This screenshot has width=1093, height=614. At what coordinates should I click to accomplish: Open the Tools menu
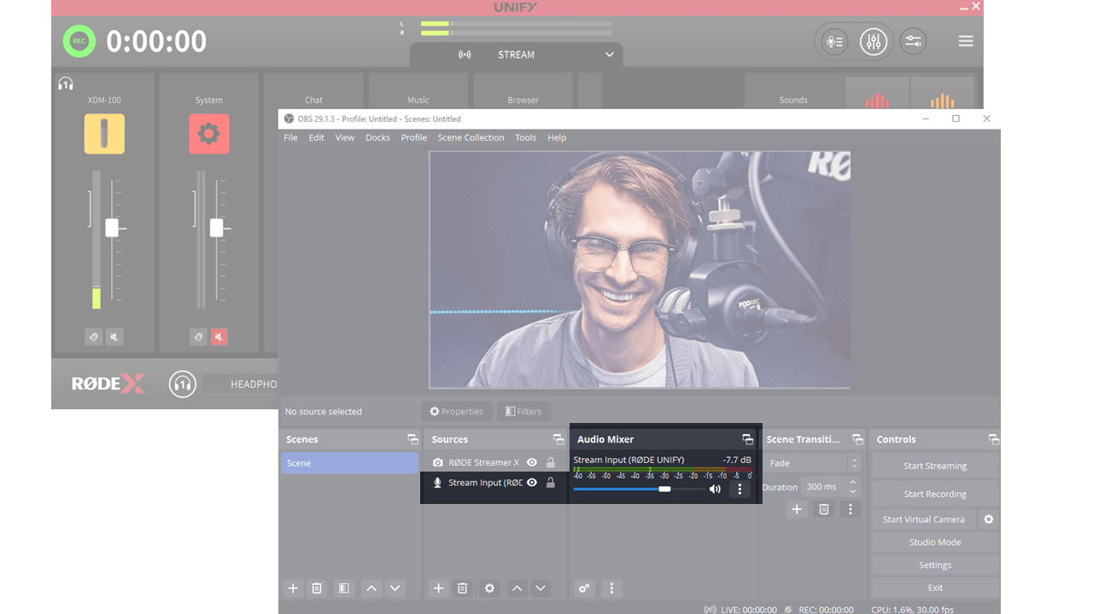(525, 137)
